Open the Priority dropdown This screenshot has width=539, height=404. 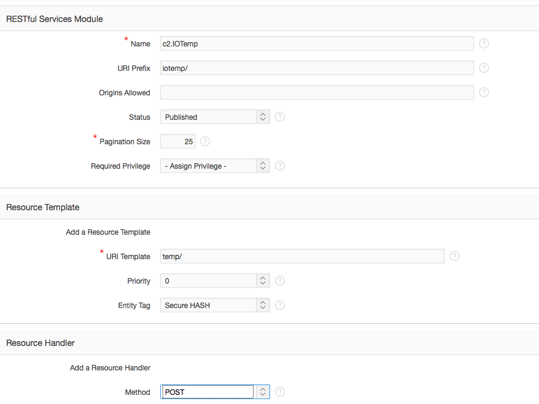pyautogui.click(x=215, y=281)
